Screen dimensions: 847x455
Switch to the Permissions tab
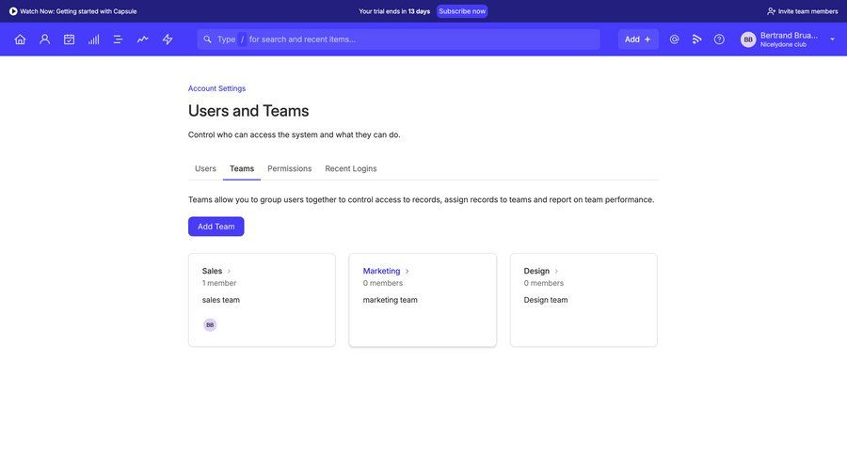(x=289, y=168)
